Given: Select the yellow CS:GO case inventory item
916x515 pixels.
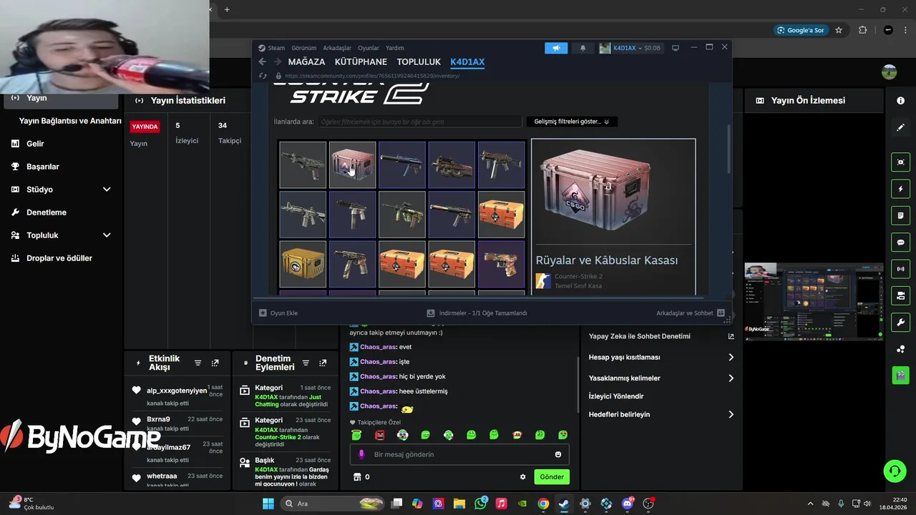Looking at the screenshot, I should pyautogui.click(x=303, y=264).
